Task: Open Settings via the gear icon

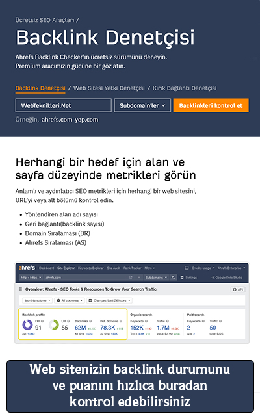Action: click(x=188, y=278)
